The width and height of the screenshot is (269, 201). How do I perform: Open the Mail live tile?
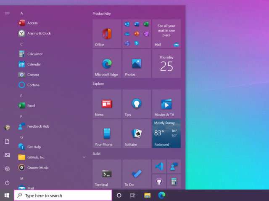tap(166, 34)
